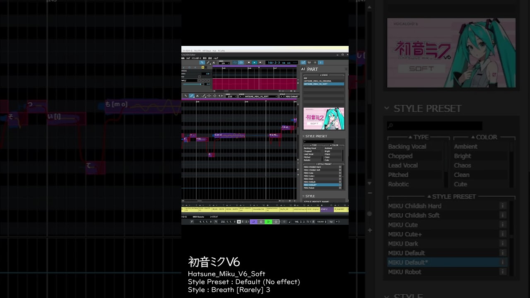Toggle the loop playback button
The height and width of the screenshot is (298, 530).
235,62
